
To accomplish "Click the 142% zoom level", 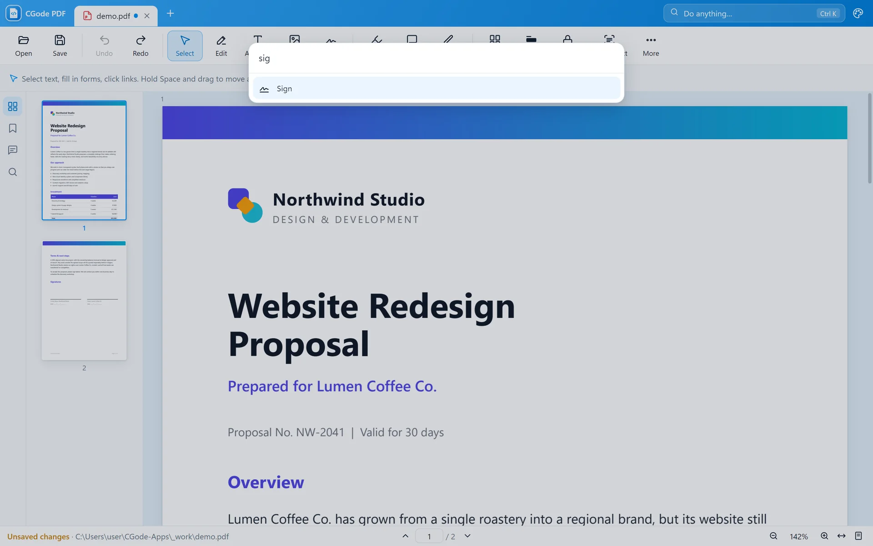I will (799, 536).
